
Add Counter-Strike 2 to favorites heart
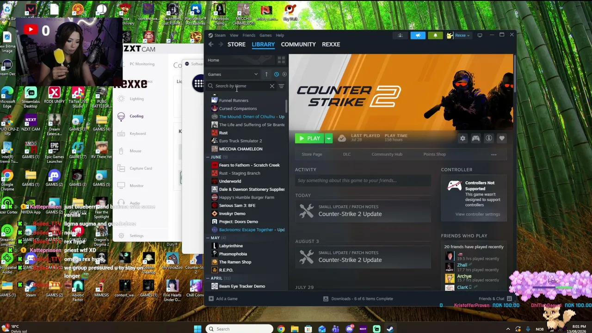(502, 138)
